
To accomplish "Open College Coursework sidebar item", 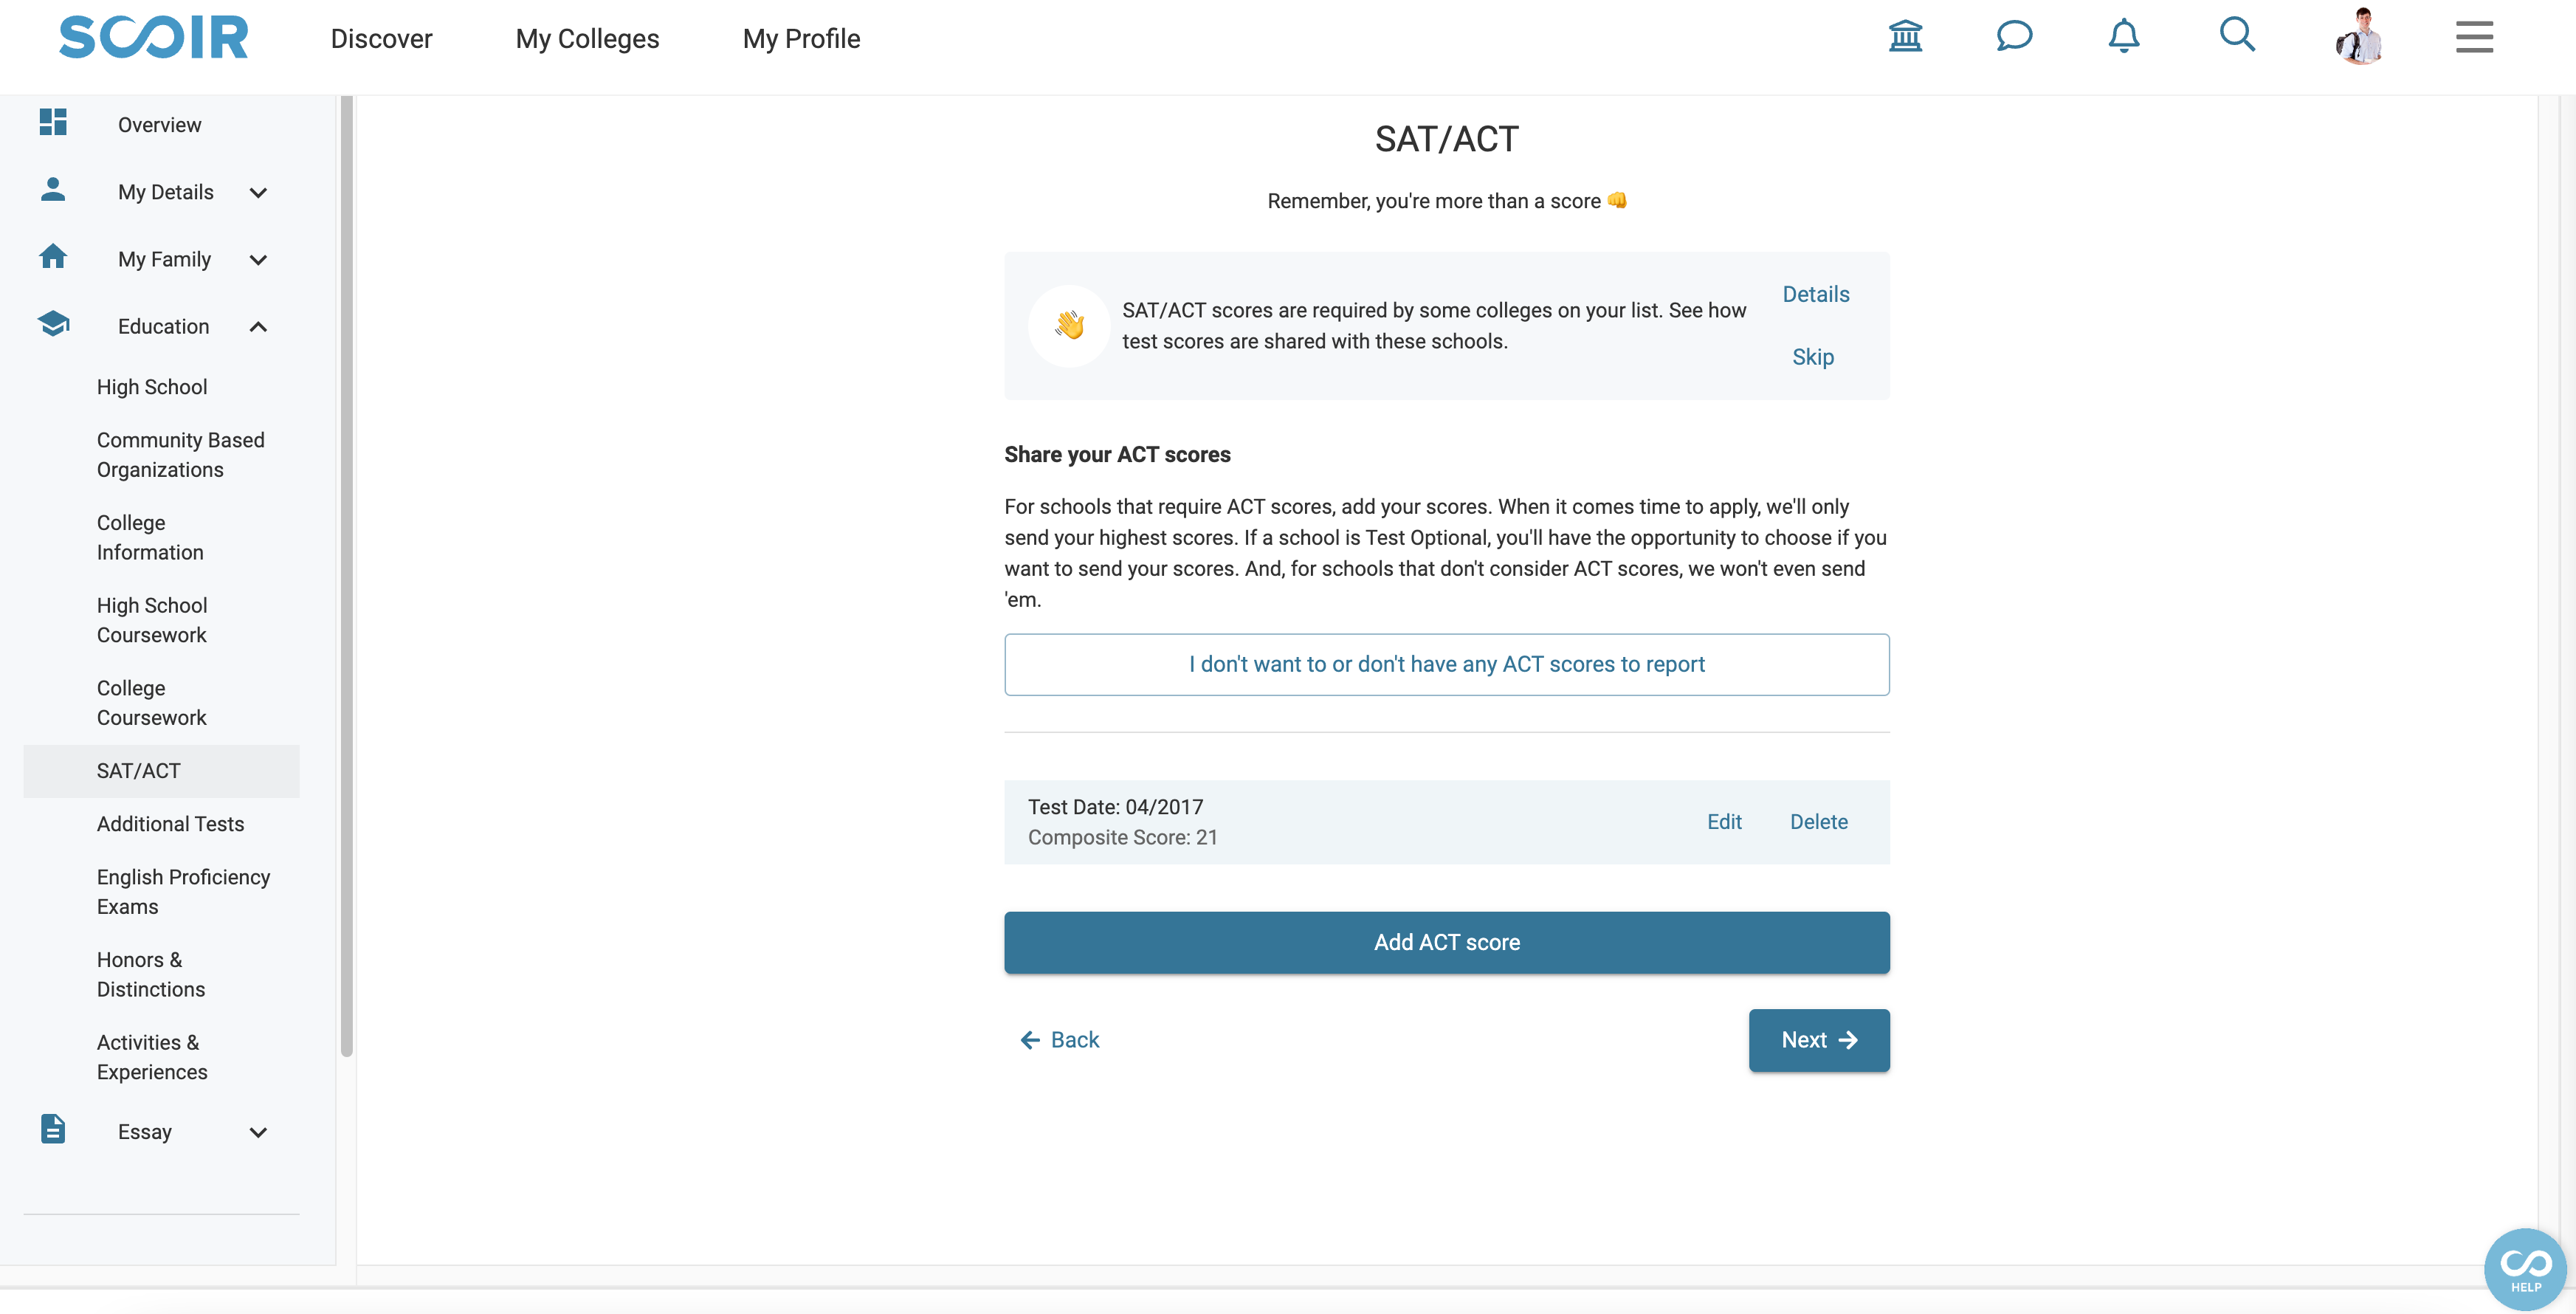I will tap(151, 703).
